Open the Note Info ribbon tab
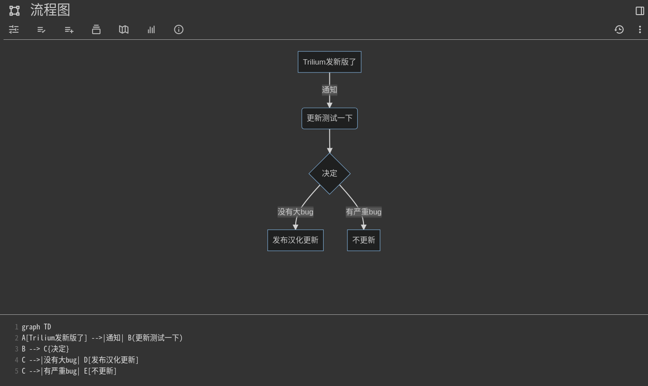The image size is (648, 386). 178,30
